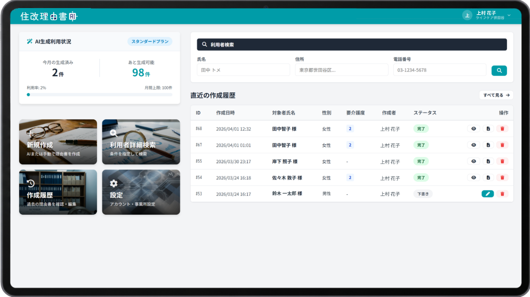Click the AI usage rate progress bar
The width and height of the screenshot is (530, 297).
pyautogui.click(x=100, y=95)
